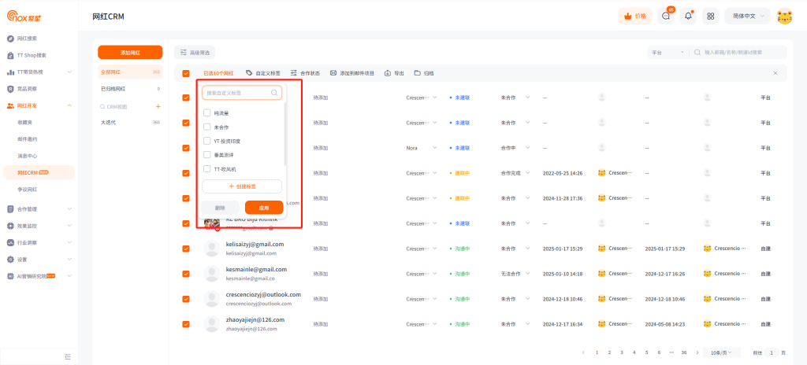The width and height of the screenshot is (807, 365).
Task: Expand the 平台 search type dropdown
Action: pos(667,52)
